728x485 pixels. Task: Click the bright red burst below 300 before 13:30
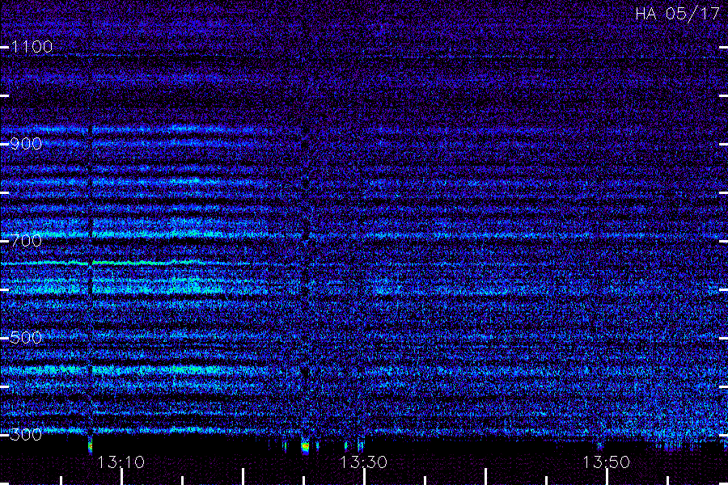point(305,446)
